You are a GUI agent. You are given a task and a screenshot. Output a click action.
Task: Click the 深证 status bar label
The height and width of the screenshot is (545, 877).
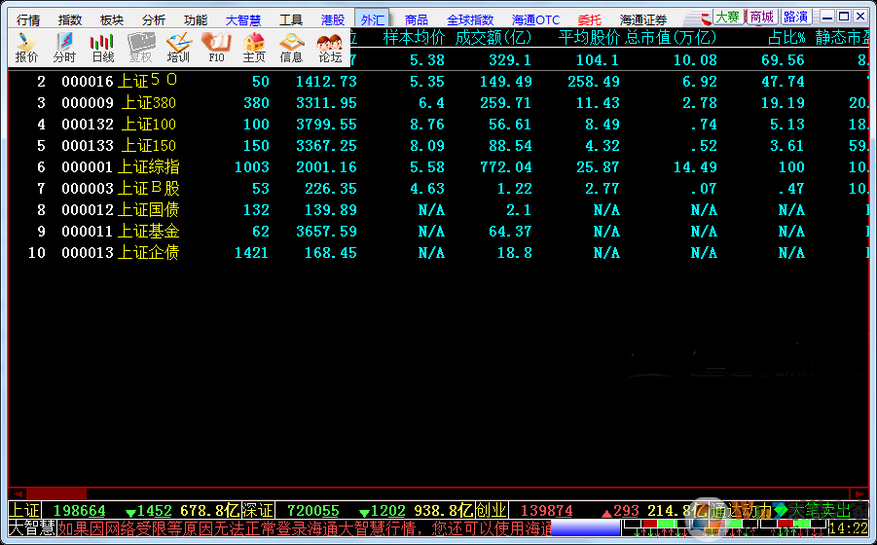(257, 510)
